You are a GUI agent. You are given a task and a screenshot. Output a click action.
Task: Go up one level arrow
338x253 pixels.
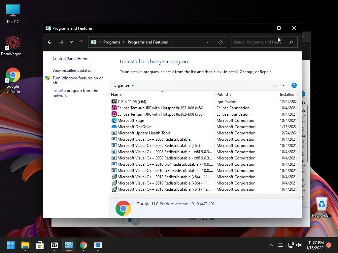click(x=81, y=42)
